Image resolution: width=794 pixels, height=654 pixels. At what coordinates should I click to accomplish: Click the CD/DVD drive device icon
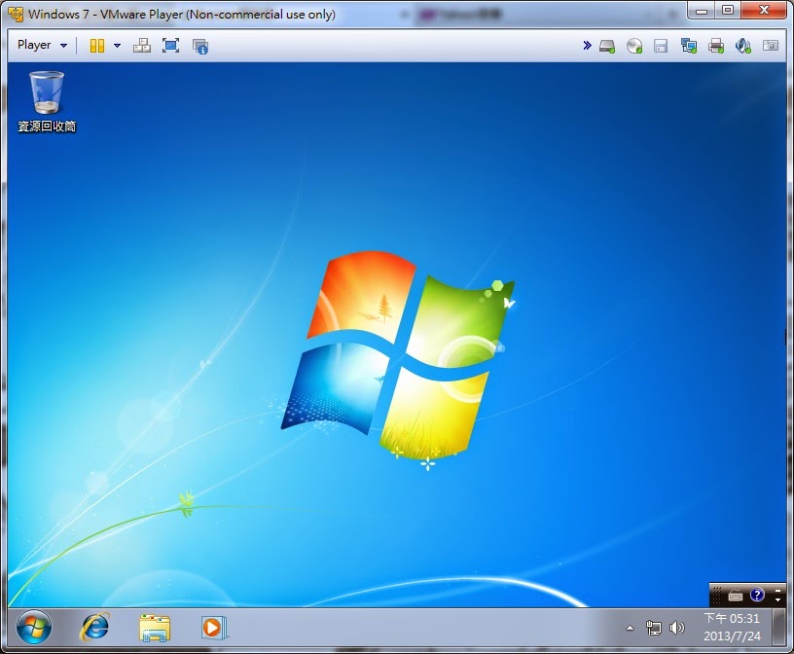[x=634, y=46]
